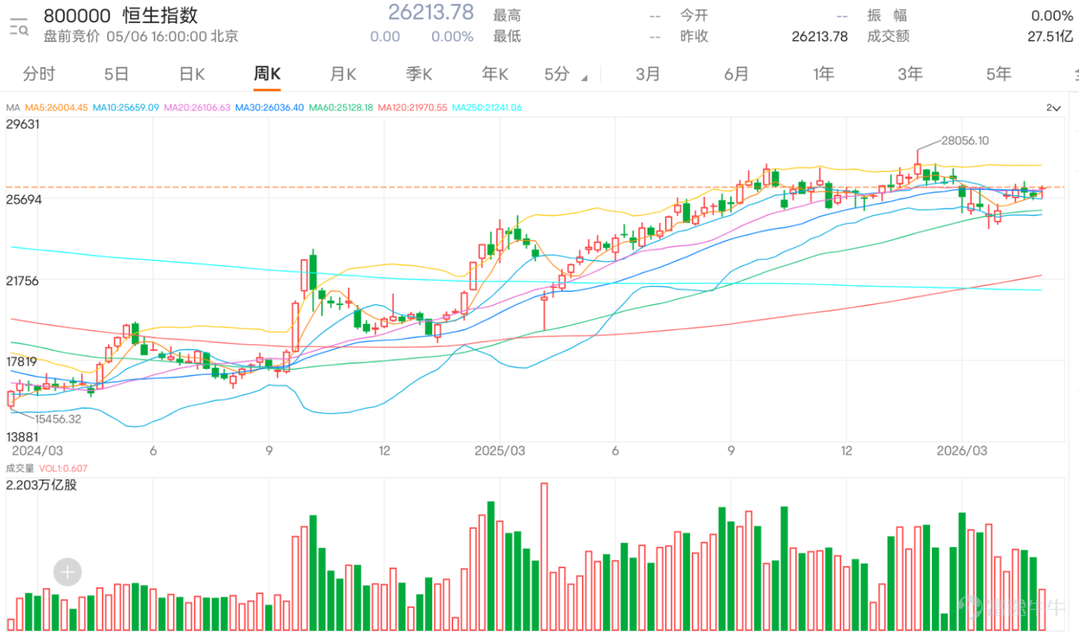Set range to 6月
The width and height of the screenshot is (1079, 632).
click(736, 74)
